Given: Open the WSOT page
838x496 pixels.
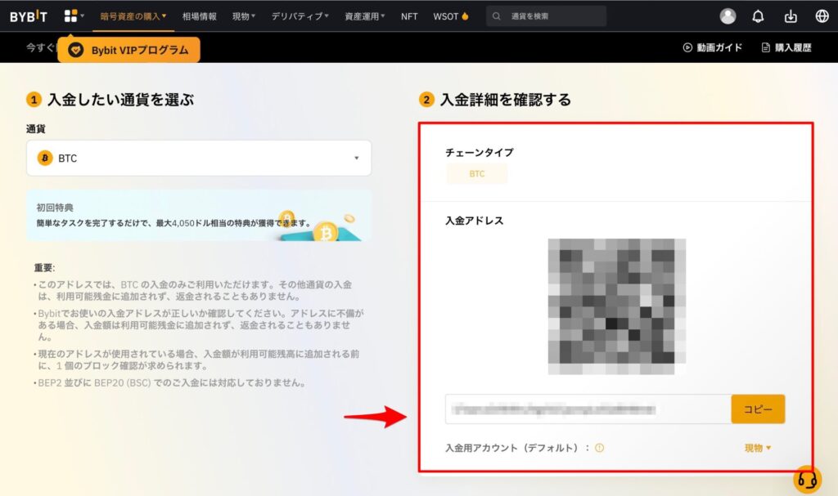Looking at the screenshot, I should tap(446, 16).
